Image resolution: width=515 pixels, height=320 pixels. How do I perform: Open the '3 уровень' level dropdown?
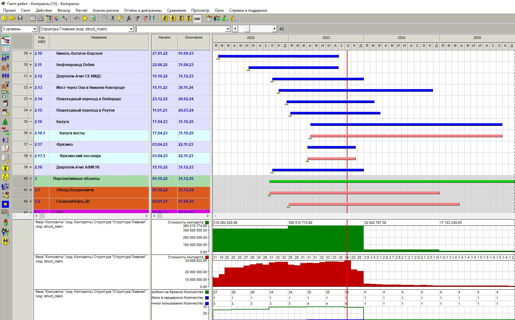(35, 29)
